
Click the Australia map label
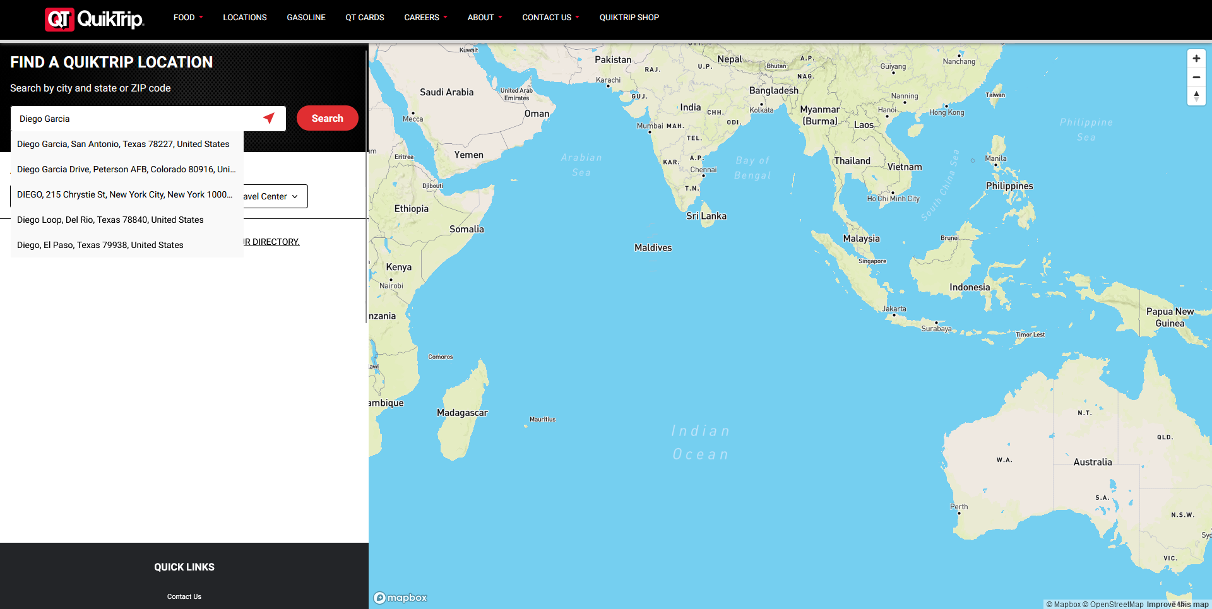(1093, 462)
